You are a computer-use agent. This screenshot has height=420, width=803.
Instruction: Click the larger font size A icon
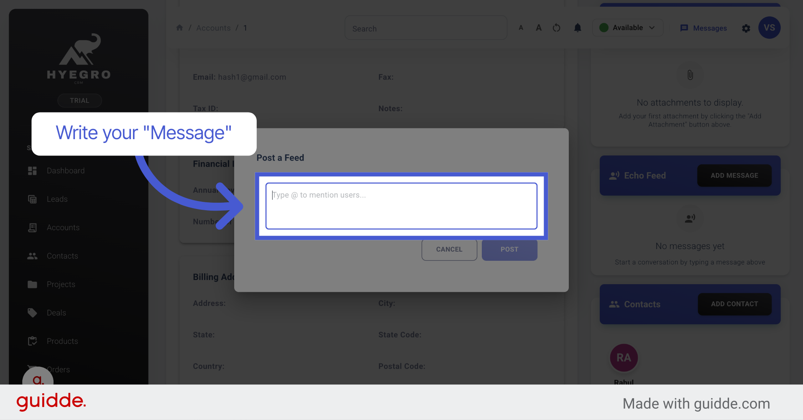[539, 28]
